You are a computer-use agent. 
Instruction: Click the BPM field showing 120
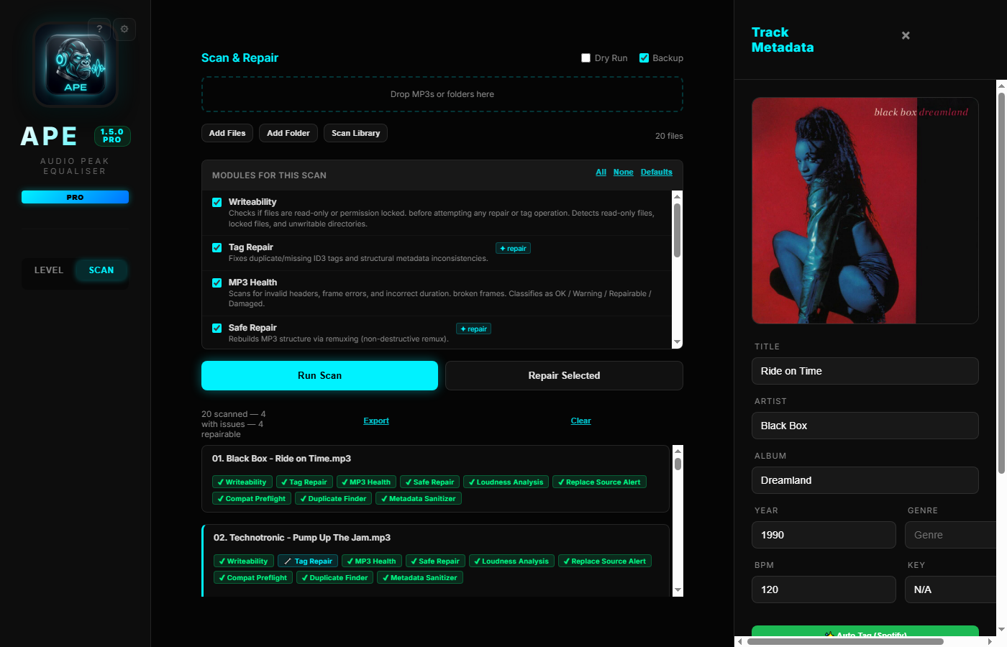(824, 589)
